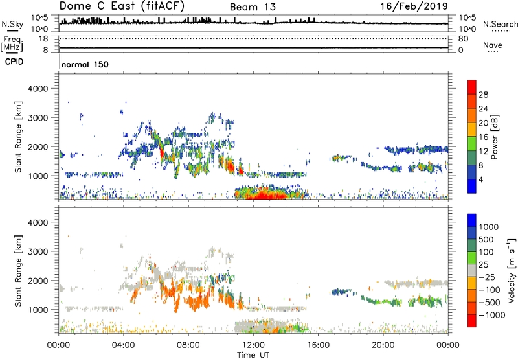Select the 'N.Sky' legend label
The height and width of the screenshot is (359, 518).
pos(12,24)
